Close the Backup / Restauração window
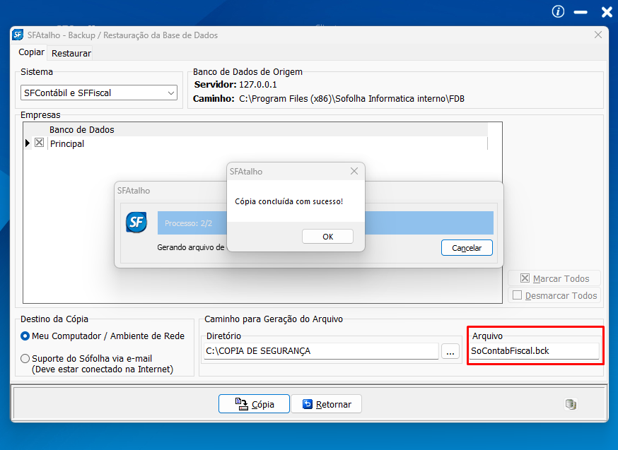The height and width of the screenshot is (450, 618). tap(598, 35)
